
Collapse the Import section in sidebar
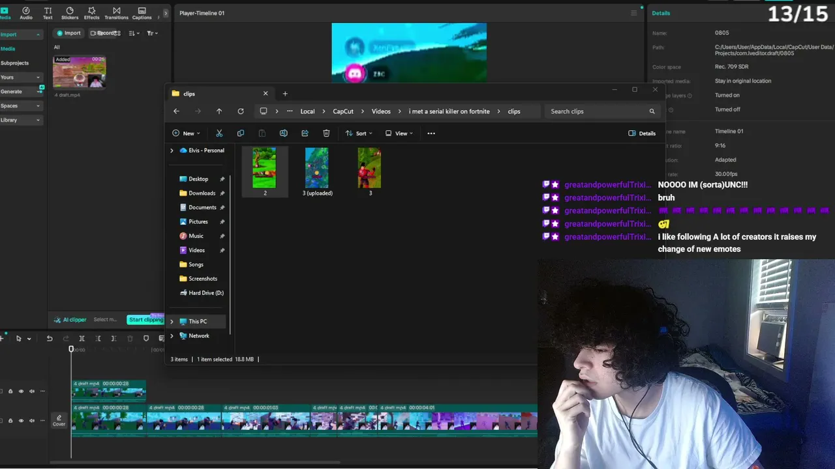point(38,35)
